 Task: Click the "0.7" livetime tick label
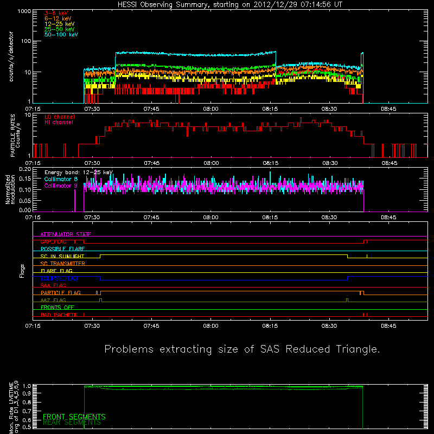tap(27, 411)
